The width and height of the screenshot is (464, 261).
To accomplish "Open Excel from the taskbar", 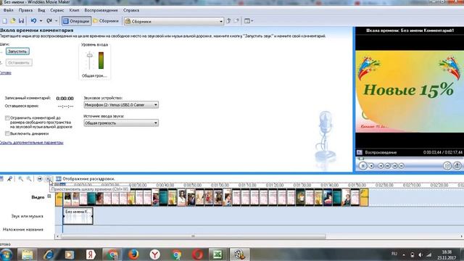I will tap(217, 254).
